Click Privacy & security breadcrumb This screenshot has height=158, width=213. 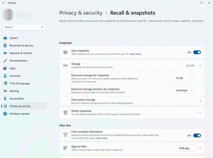81,13
